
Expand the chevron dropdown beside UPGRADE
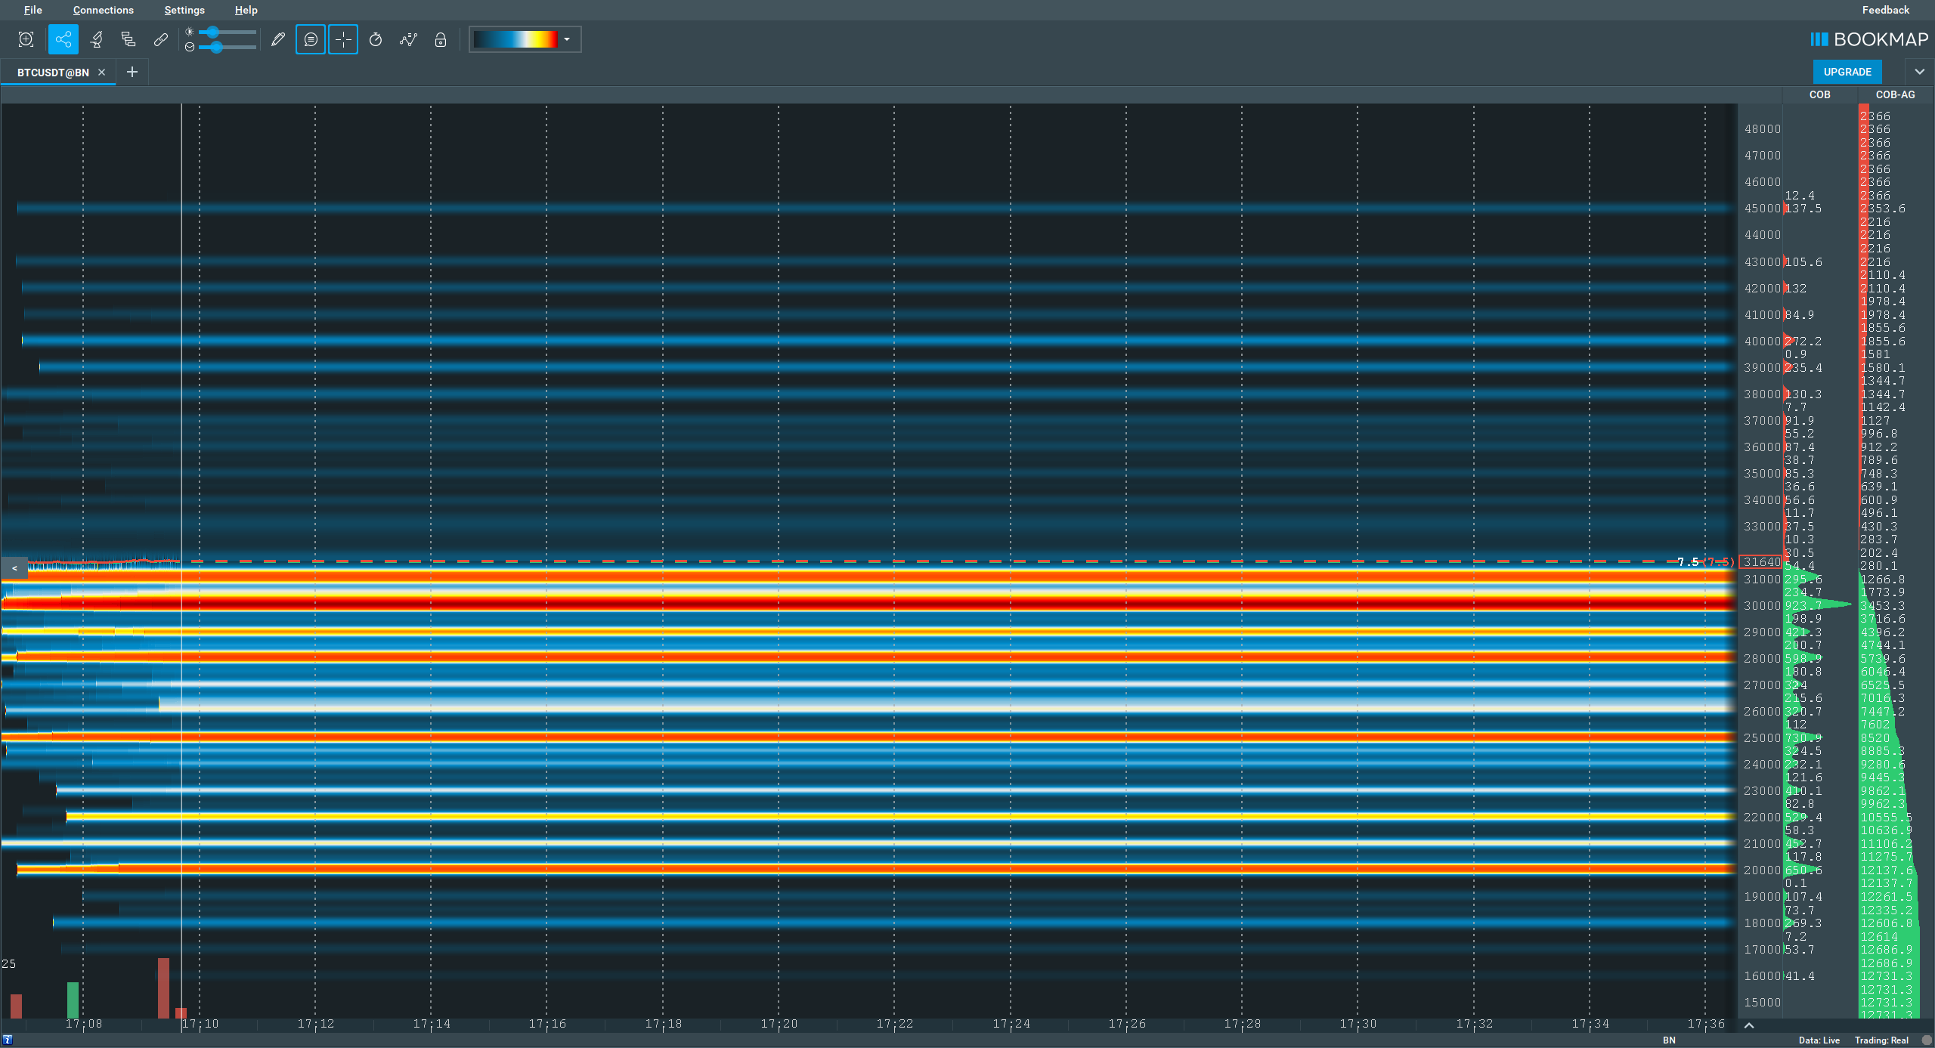pyautogui.click(x=1919, y=72)
